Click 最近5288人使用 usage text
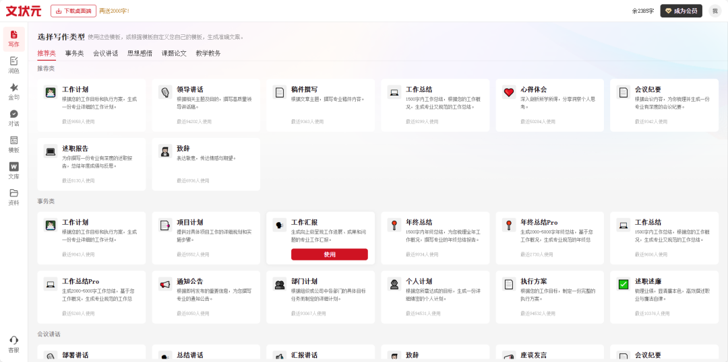This screenshot has width=728, height=362. pos(78,314)
